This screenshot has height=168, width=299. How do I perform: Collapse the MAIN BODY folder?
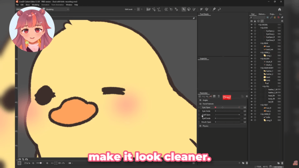[x=261, y=68]
